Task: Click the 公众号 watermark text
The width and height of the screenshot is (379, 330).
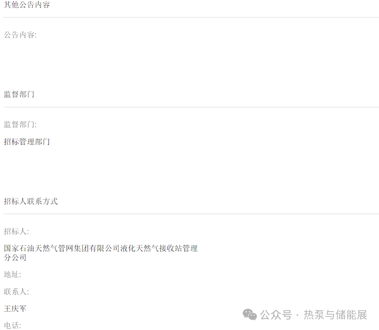Action: 276,315
